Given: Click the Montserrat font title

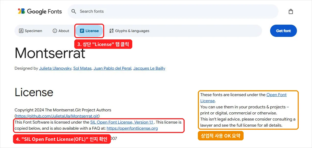Looking at the screenshot, I should [x=50, y=53].
